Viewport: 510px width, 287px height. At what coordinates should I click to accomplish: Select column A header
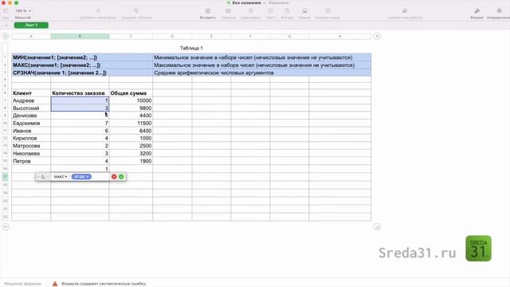31,37
